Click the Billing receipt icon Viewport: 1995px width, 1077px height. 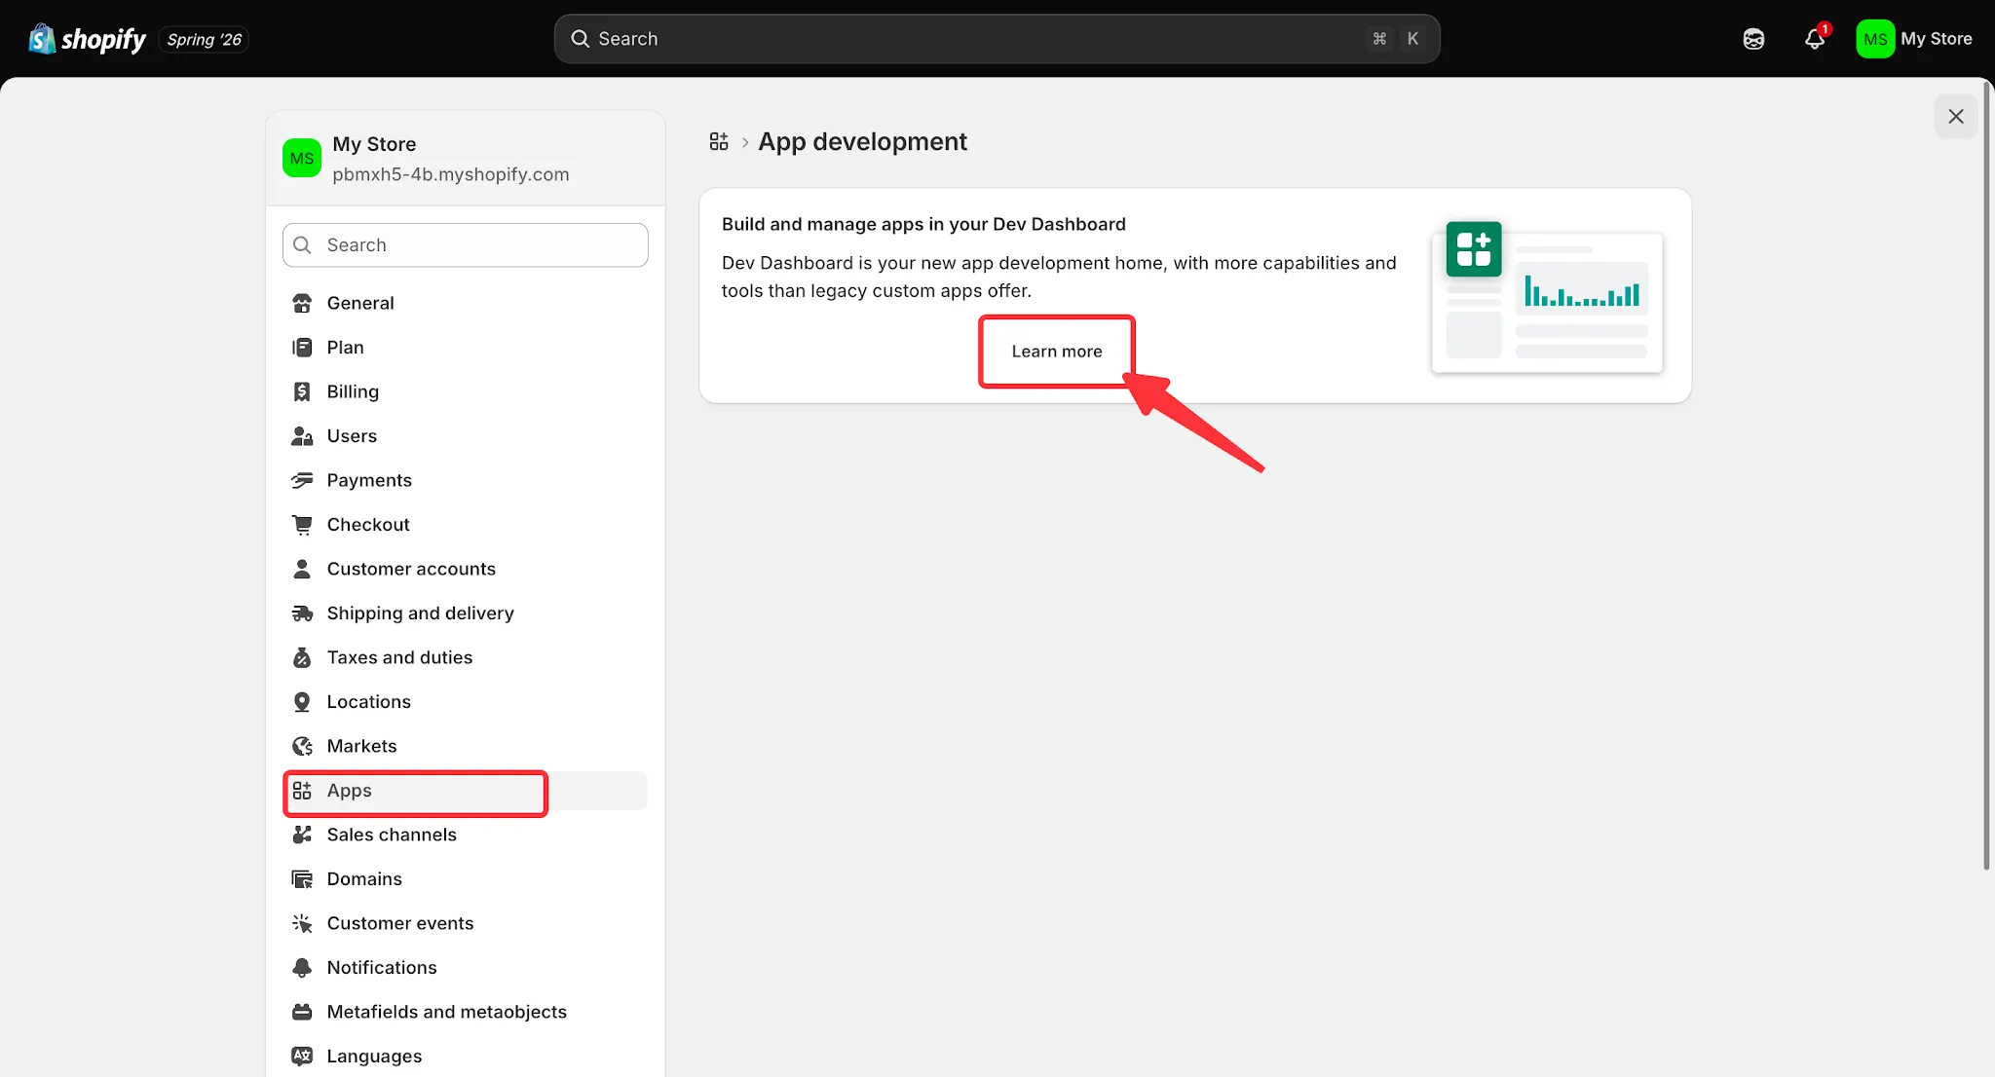point(302,391)
